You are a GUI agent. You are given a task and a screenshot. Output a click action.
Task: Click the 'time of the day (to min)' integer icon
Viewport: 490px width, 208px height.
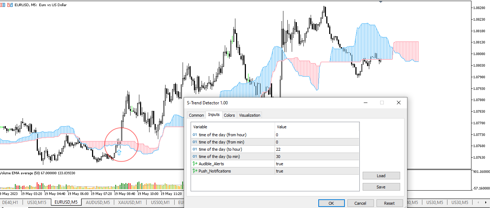[x=195, y=157]
